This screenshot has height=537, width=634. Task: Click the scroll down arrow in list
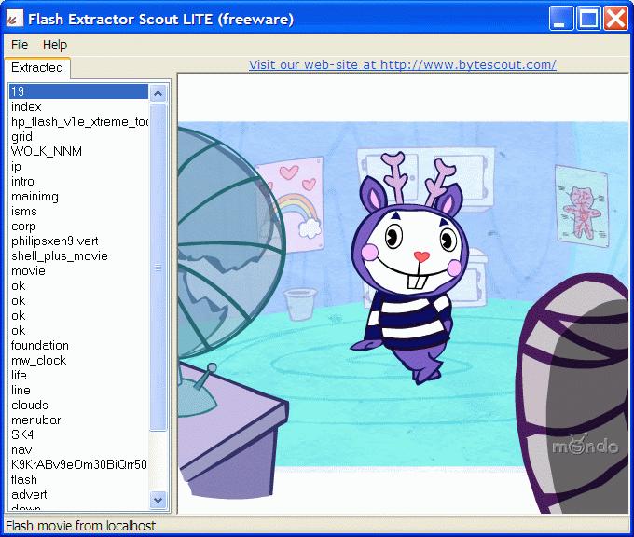(158, 501)
